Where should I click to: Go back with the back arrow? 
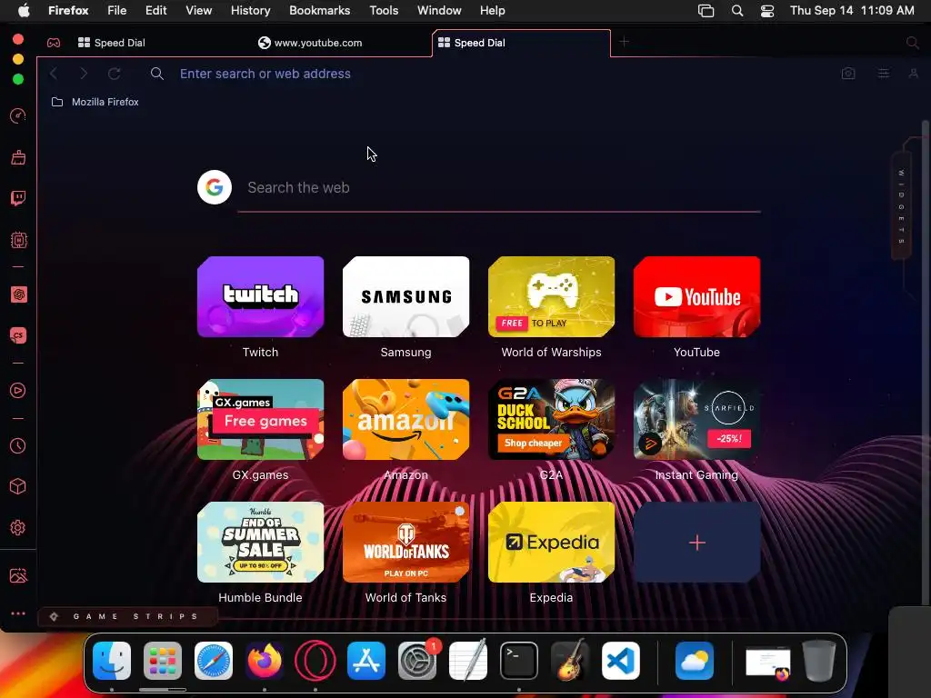[54, 74]
